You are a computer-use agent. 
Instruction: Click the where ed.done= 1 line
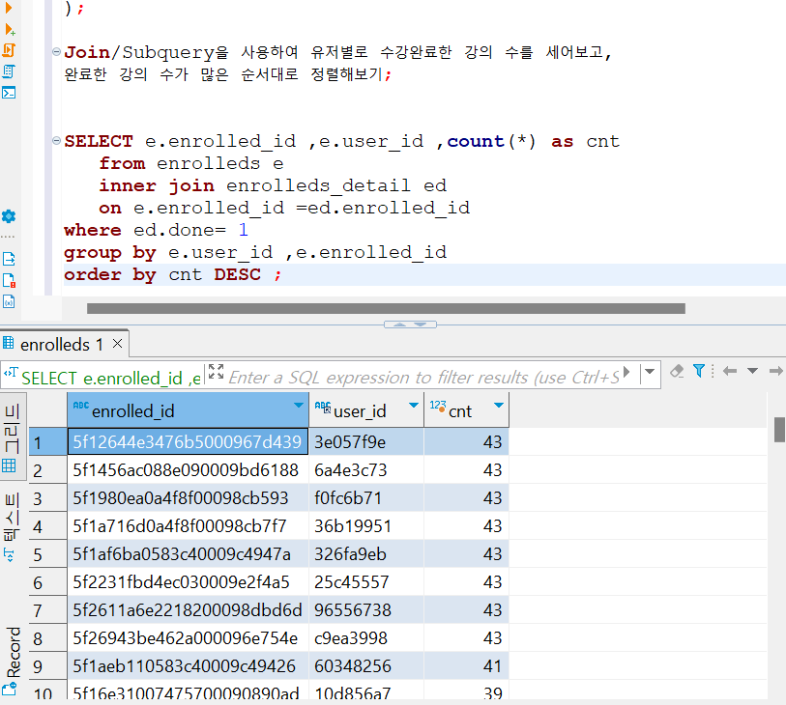pyautogui.click(x=156, y=230)
